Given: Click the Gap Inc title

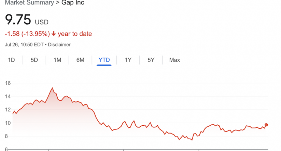Looking at the screenshot, I should pos(73,3).
